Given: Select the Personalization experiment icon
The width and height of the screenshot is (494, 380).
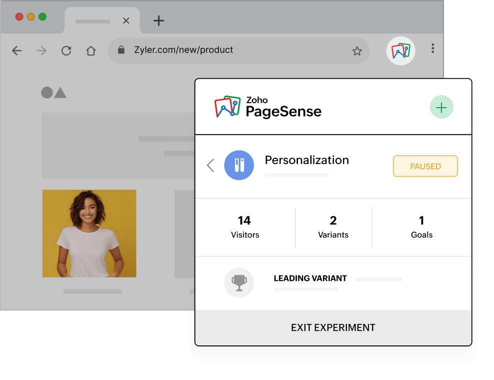Looking at the screenshot, I should click(239, 165).
